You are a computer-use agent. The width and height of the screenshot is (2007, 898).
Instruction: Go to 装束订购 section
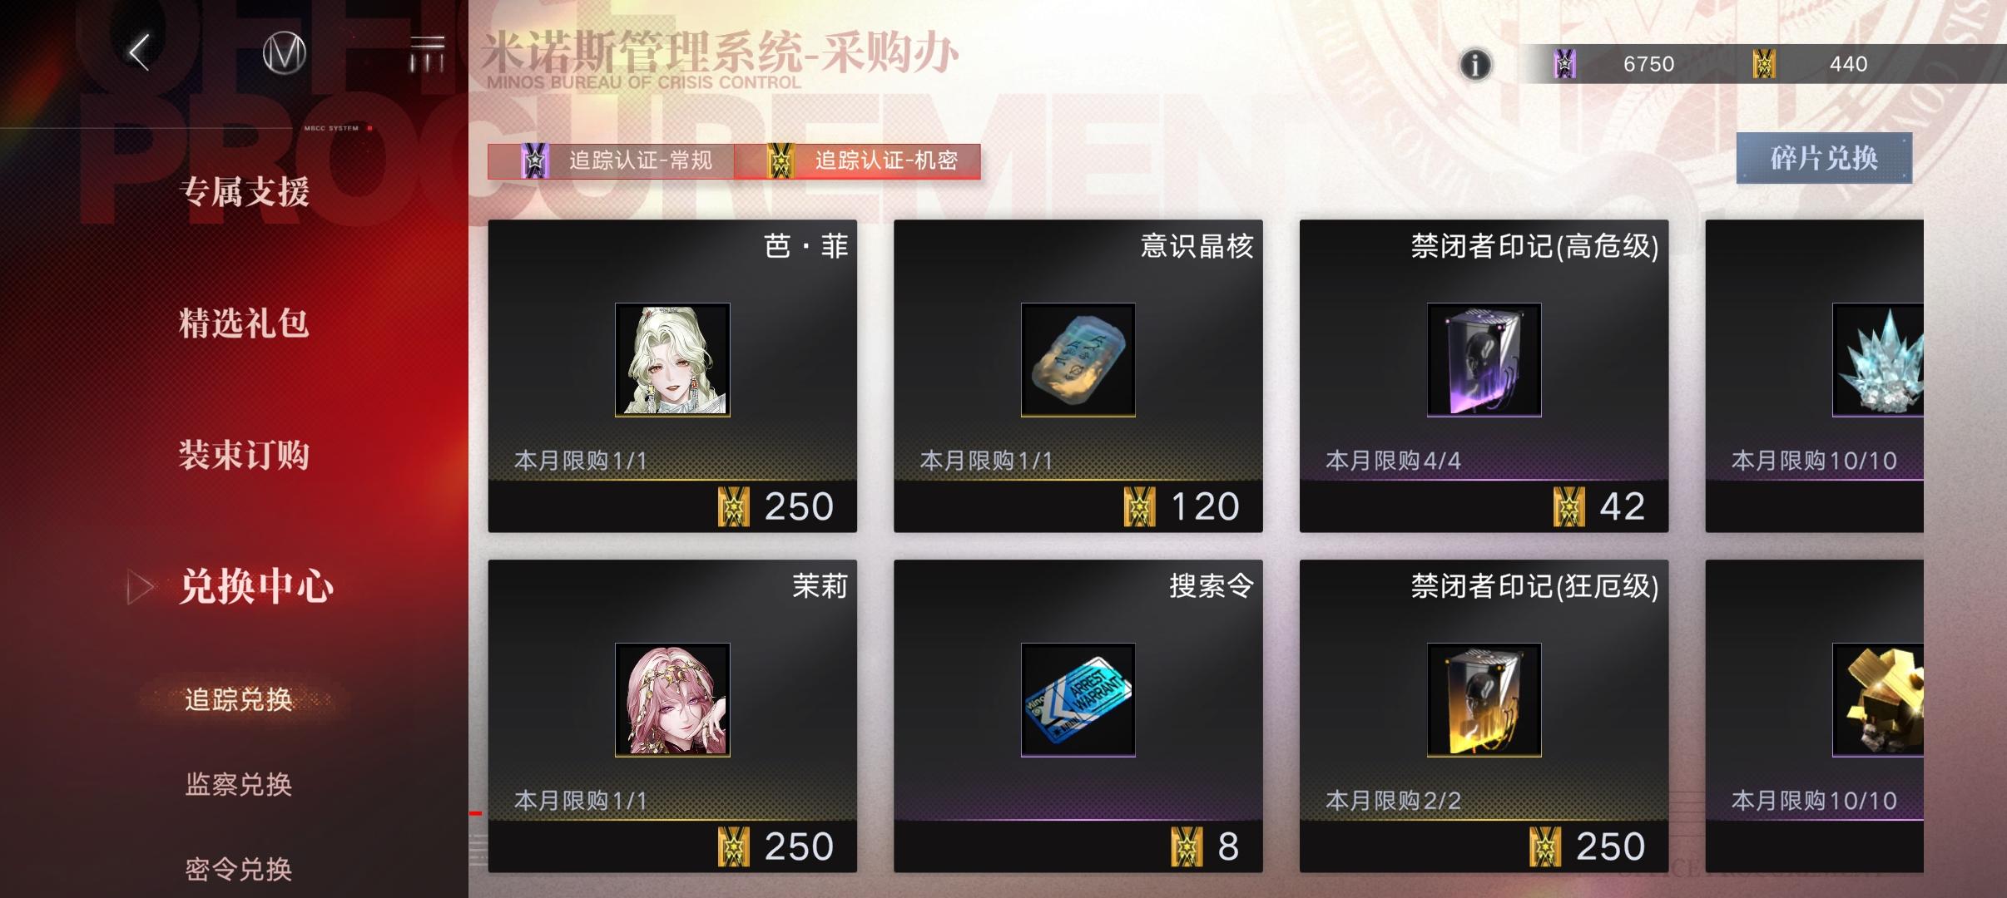click(244, 455)
